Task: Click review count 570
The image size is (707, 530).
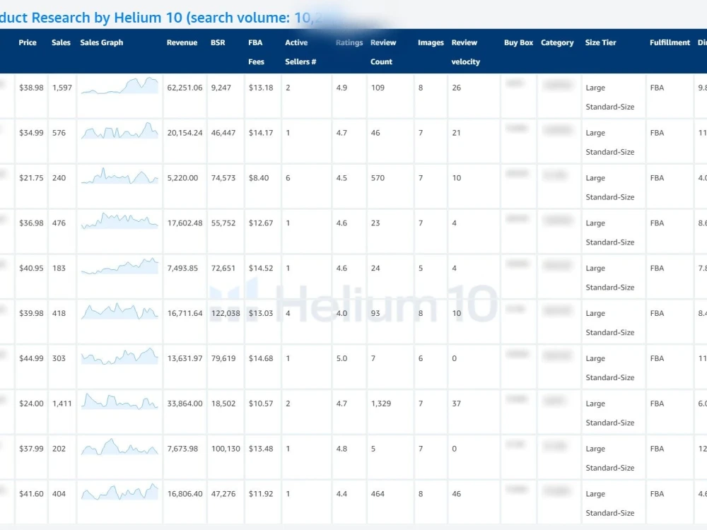Action: (x=378, y=177)
